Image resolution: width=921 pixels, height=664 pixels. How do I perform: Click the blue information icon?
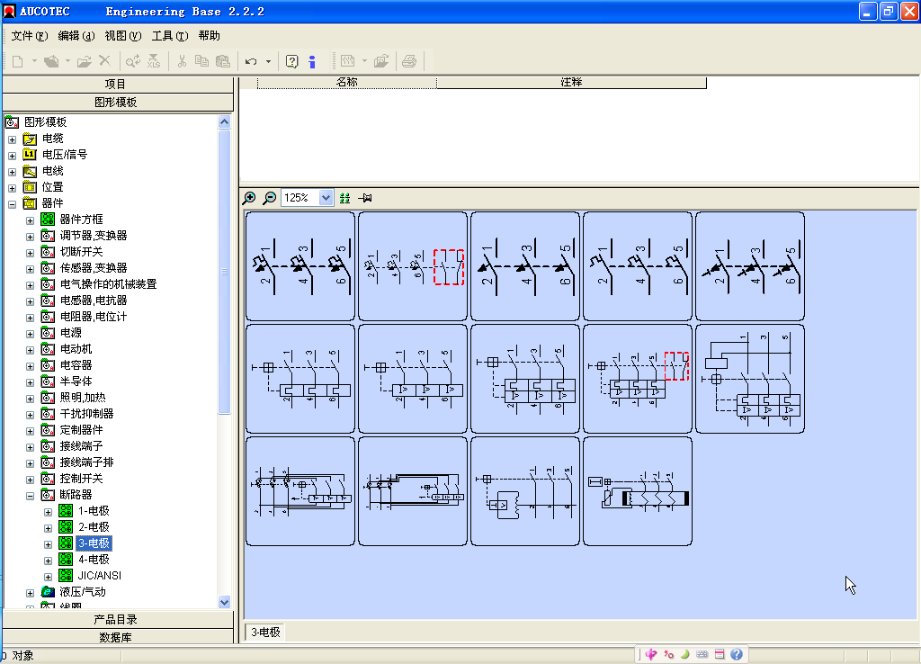[x=312, y=61]
